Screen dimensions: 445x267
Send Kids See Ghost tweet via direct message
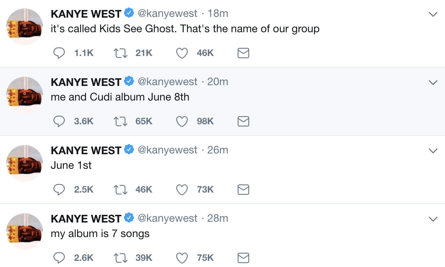pyautogui.click(x=243, y=53)
